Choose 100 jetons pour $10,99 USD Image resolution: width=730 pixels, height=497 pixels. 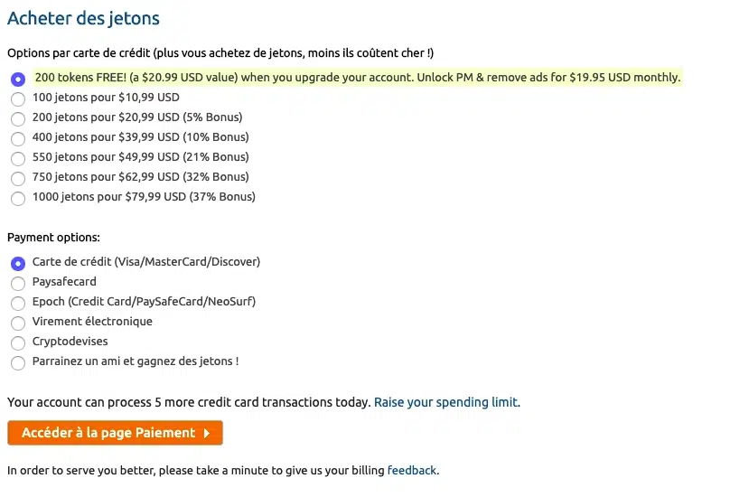click(x=18, y=98)
